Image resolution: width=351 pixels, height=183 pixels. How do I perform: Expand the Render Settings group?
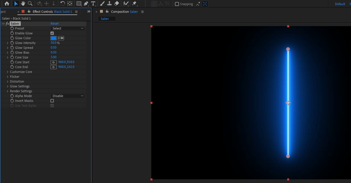tap(8, 91)
